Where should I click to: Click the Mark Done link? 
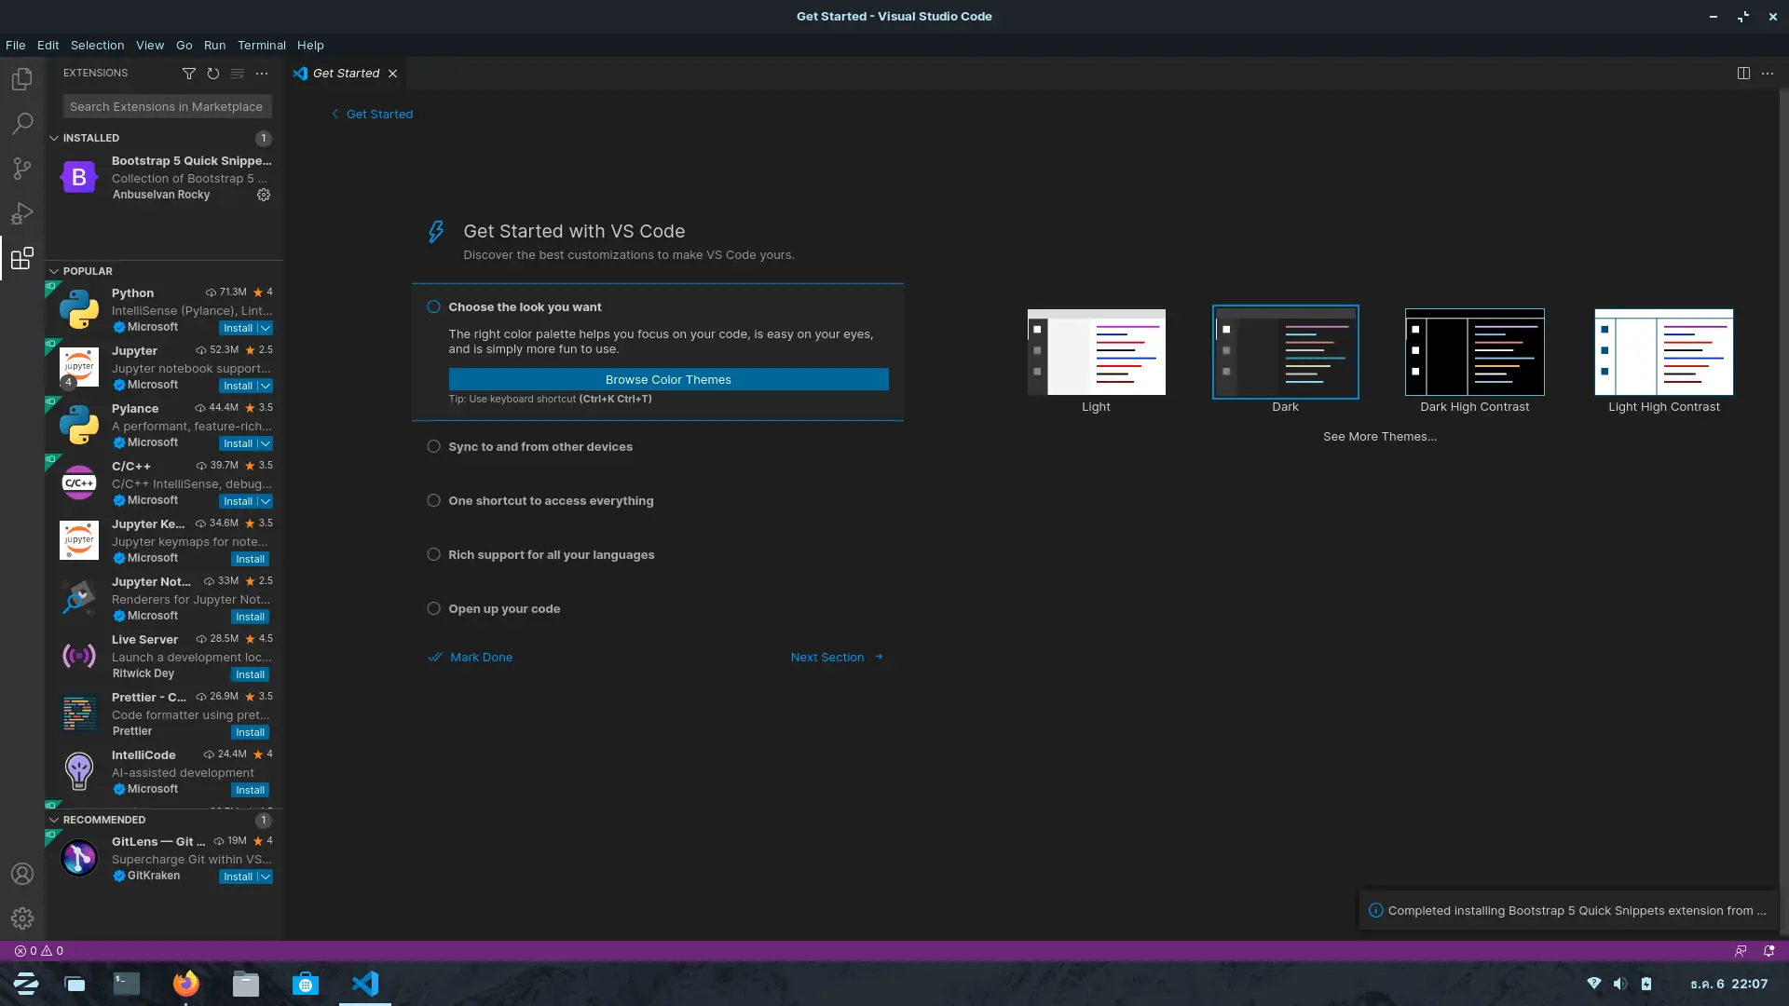pos(471,657)
